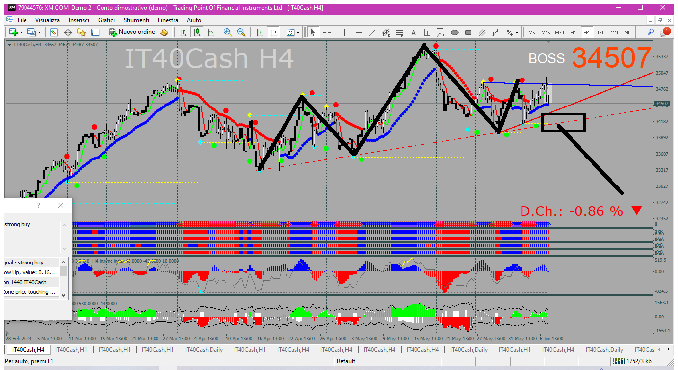The width and height of the screenshot is (678, 370).
Task: Switch timeframe to H1
Action: 573,32
